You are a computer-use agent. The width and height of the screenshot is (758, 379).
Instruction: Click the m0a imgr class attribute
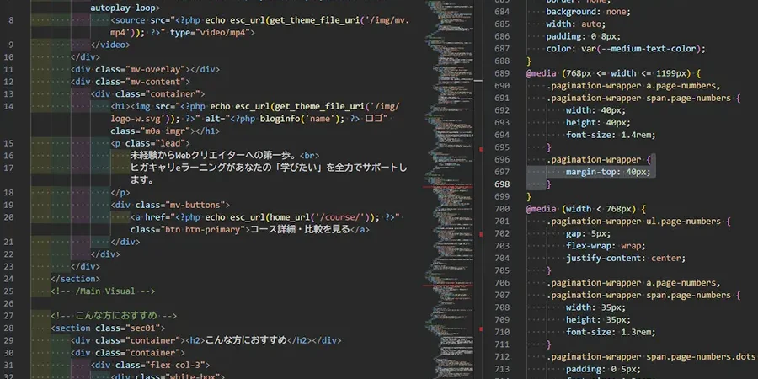coord(151,131)
